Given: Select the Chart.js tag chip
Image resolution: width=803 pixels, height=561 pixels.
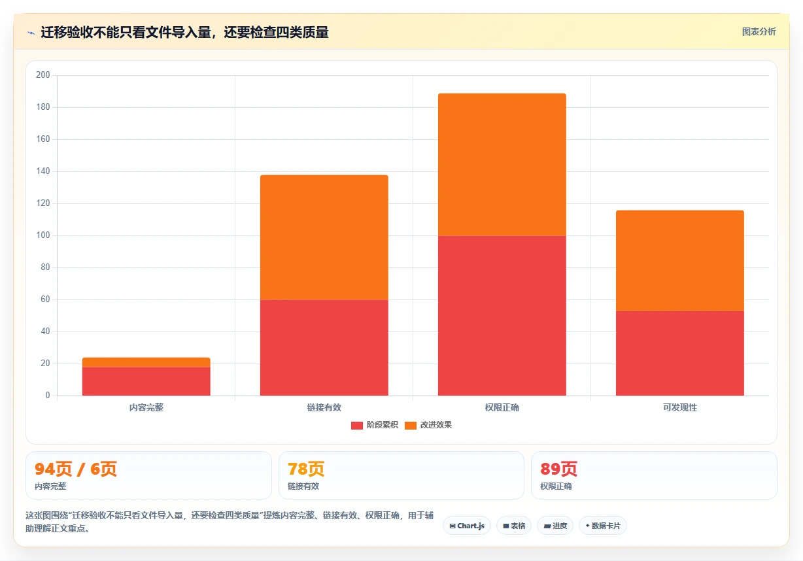Looking at the screenshot, I should coord(467,526).
